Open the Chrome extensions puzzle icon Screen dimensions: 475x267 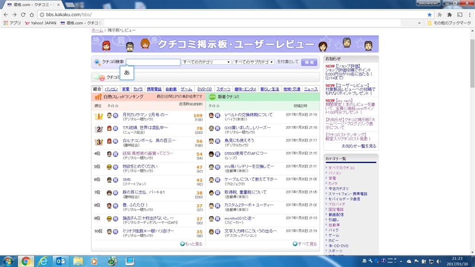[449, 14]
